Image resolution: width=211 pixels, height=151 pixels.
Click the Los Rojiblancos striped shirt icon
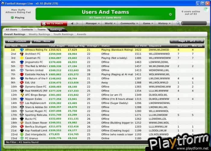pyautogui.click(x=22, y=103)
